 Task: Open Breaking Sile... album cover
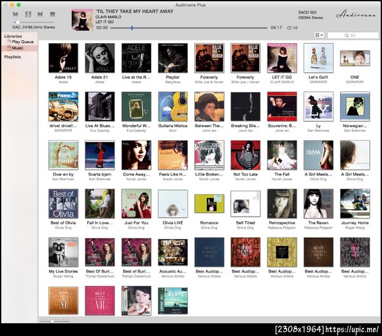click(246, 107)
